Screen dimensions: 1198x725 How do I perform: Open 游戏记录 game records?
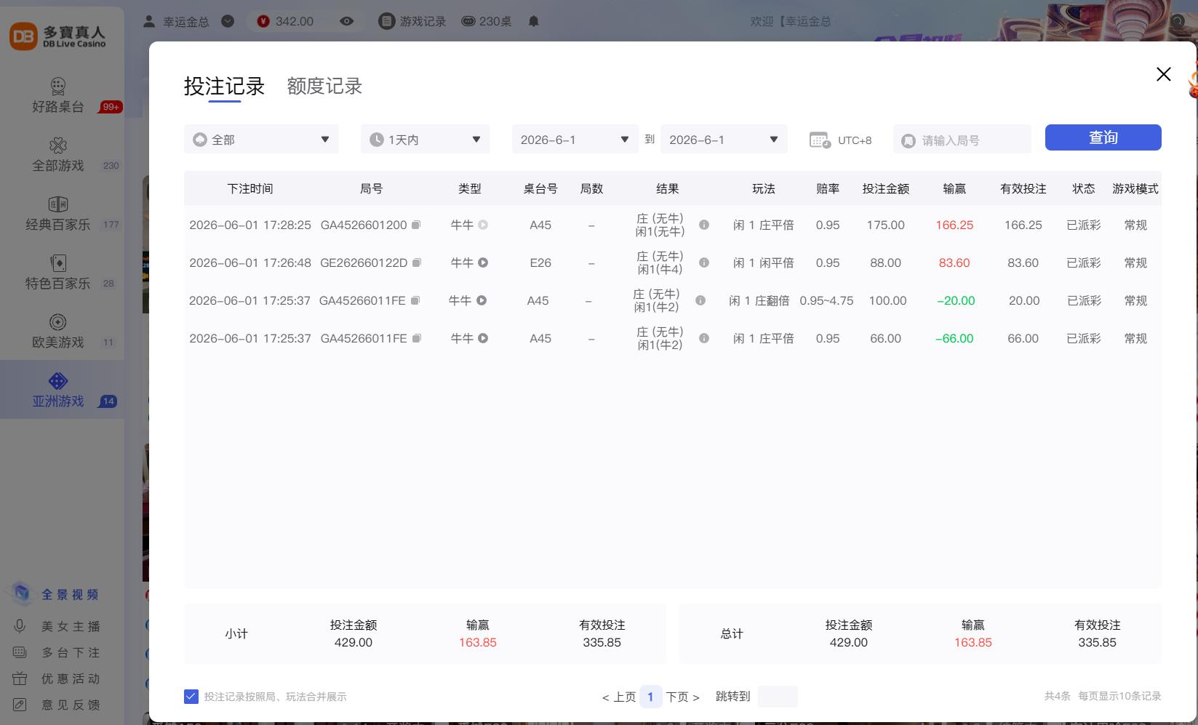(412, 21)
